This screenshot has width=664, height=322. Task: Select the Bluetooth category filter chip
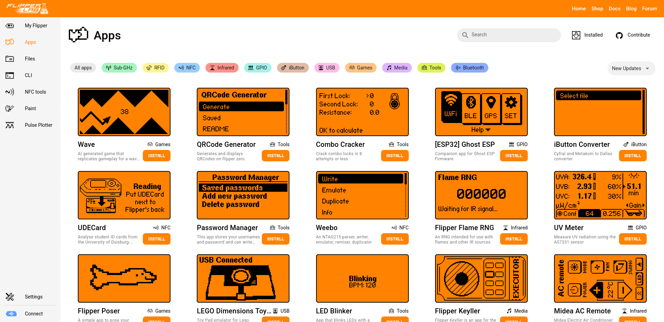point(470,68)
